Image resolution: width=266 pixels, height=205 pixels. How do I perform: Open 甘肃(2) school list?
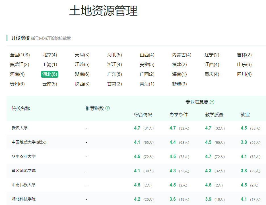(x=115, y=84)
